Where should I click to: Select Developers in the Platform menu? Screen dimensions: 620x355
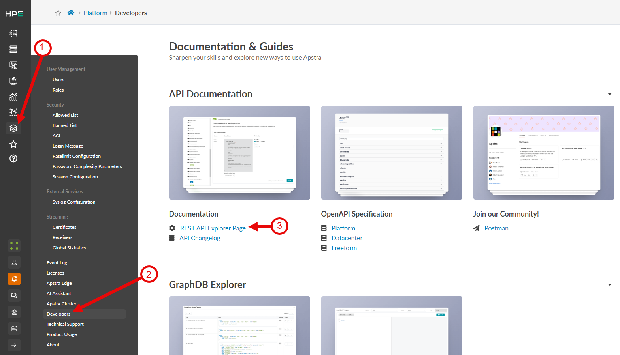click(x=84, y=314)
